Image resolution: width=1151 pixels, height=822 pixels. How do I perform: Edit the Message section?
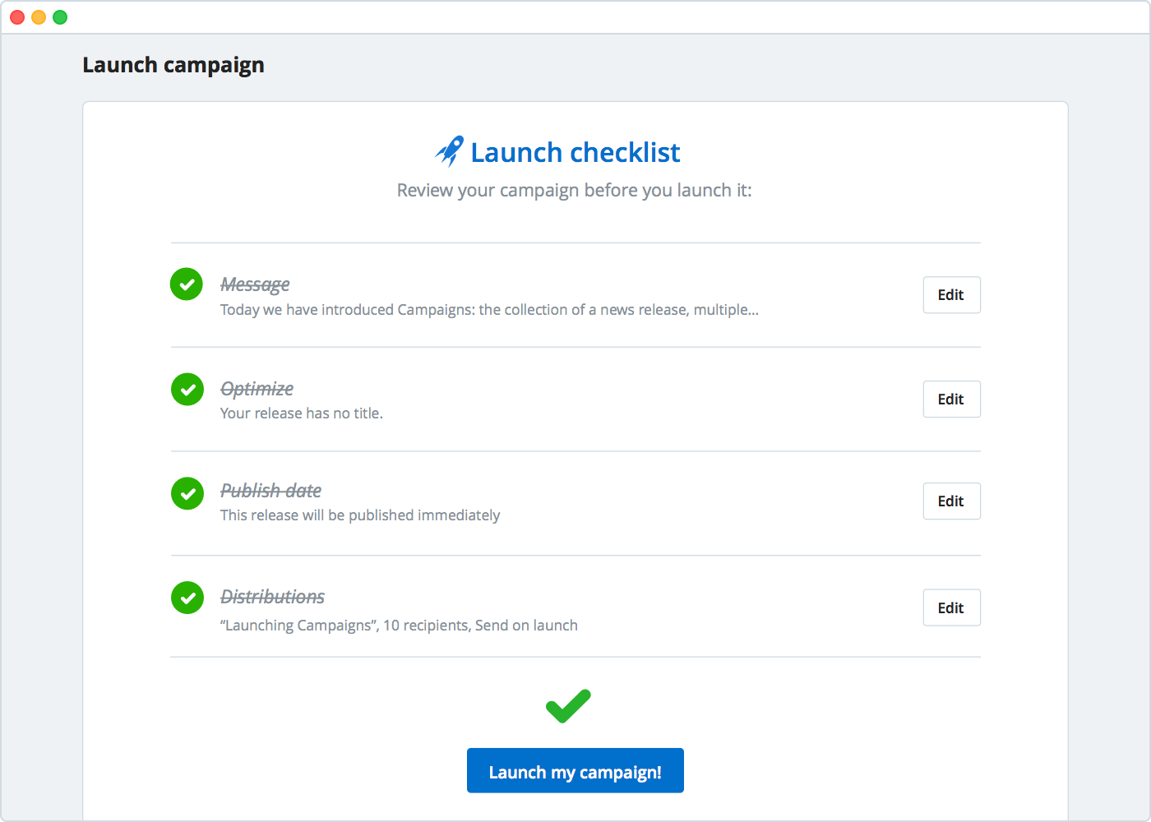click(x=951, y=295)
